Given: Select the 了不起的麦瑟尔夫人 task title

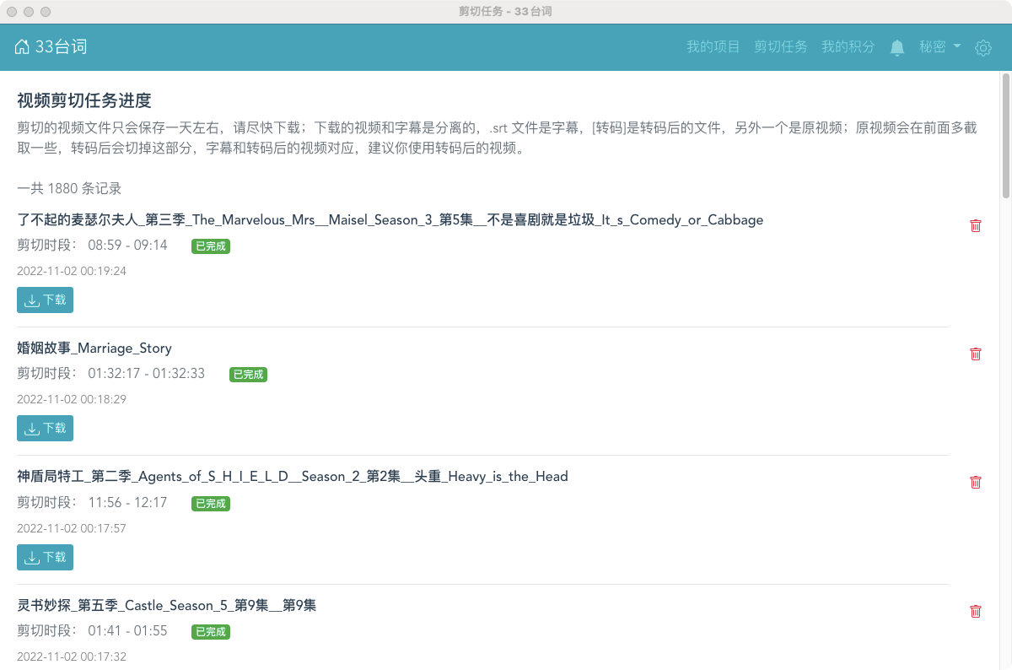Looking at the screenshot, I should click(390, 220).
